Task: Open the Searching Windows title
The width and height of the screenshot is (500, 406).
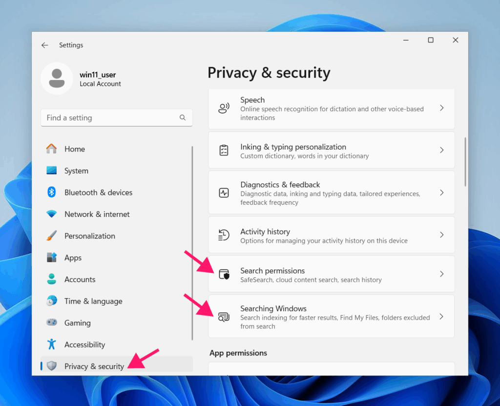Action: 273,309
